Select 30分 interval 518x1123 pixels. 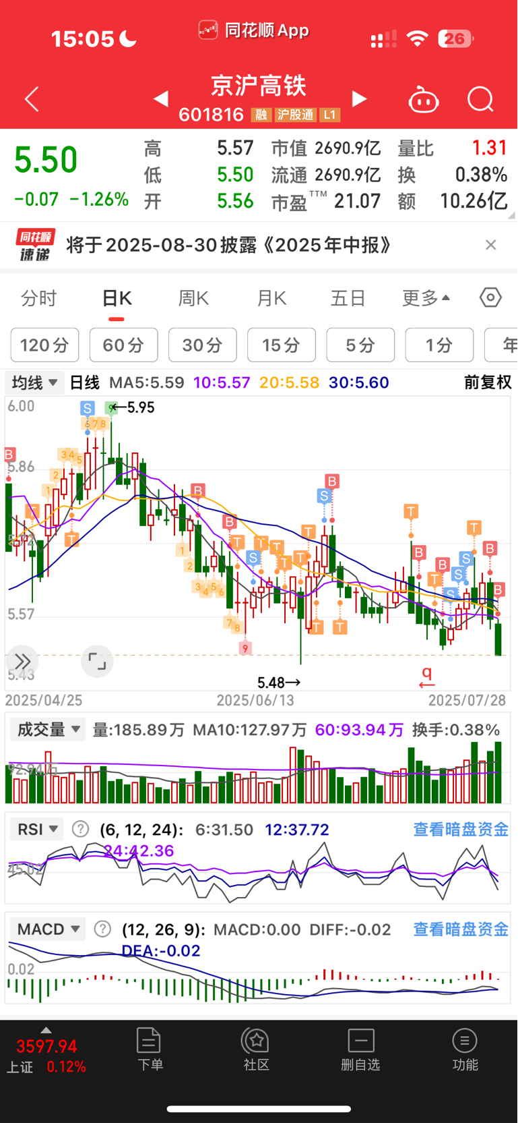click(202, 345)
